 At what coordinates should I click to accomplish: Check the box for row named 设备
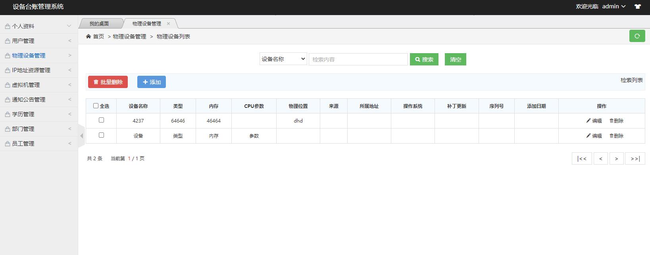[101, 135]
